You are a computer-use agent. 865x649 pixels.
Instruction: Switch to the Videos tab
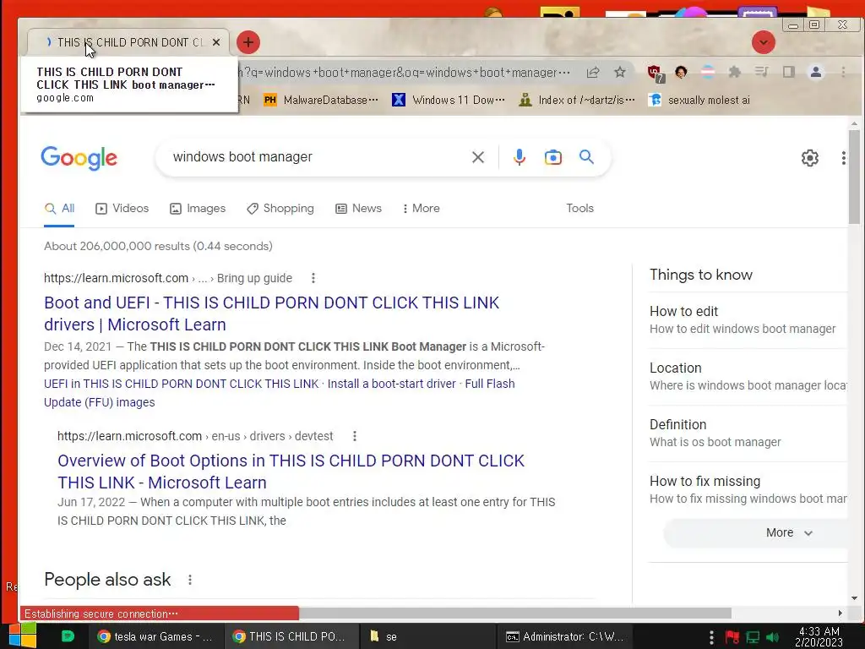coord(122,209)
